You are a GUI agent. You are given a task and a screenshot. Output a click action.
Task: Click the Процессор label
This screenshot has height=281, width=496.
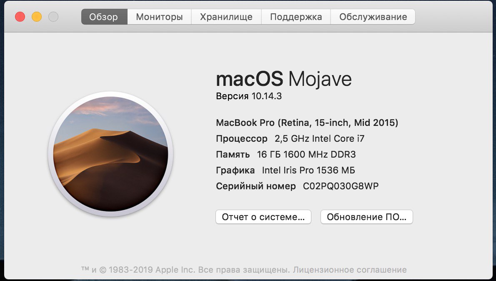coord(242,138)
